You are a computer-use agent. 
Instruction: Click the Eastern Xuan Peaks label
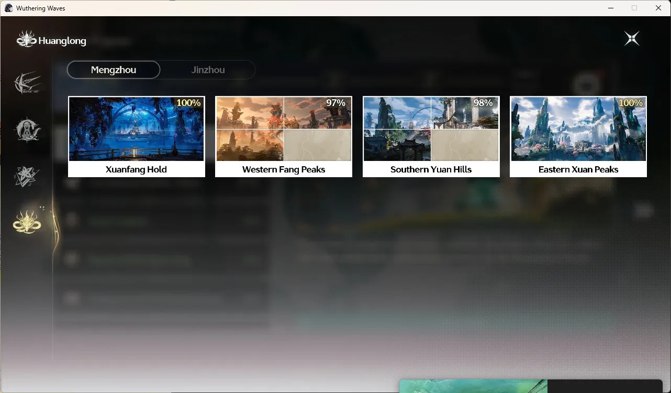pyautogui.click(x=578, y=169)
